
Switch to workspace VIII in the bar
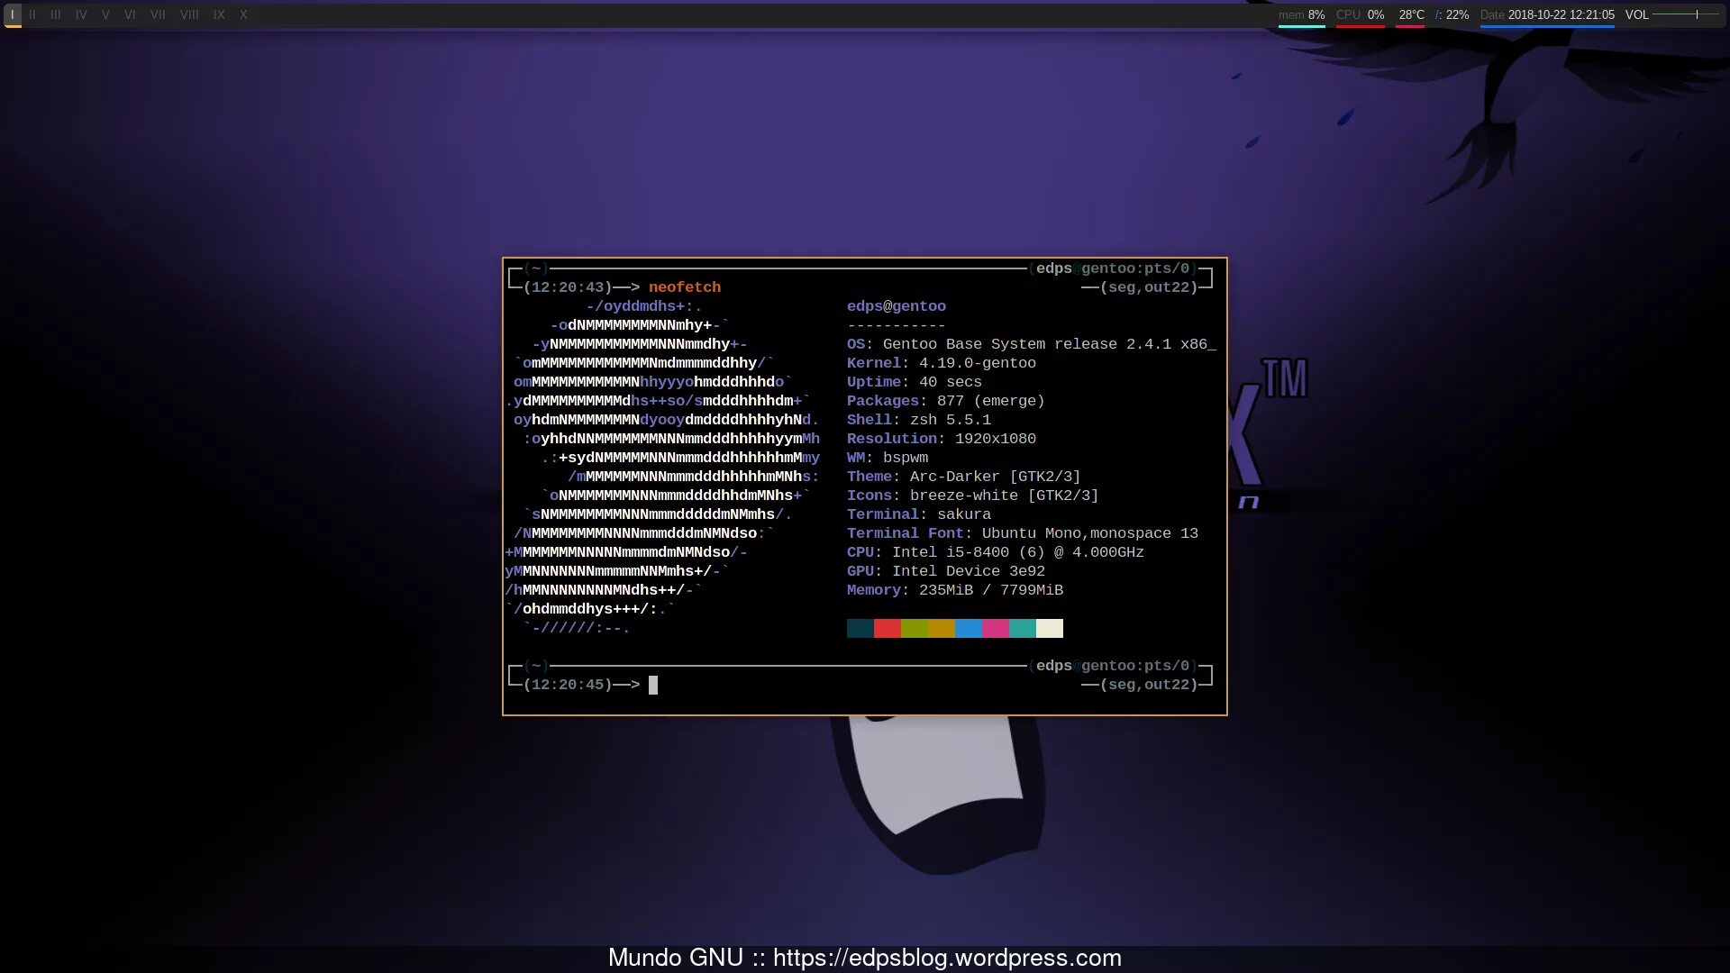pyautogui.click(x=189, y=15)
